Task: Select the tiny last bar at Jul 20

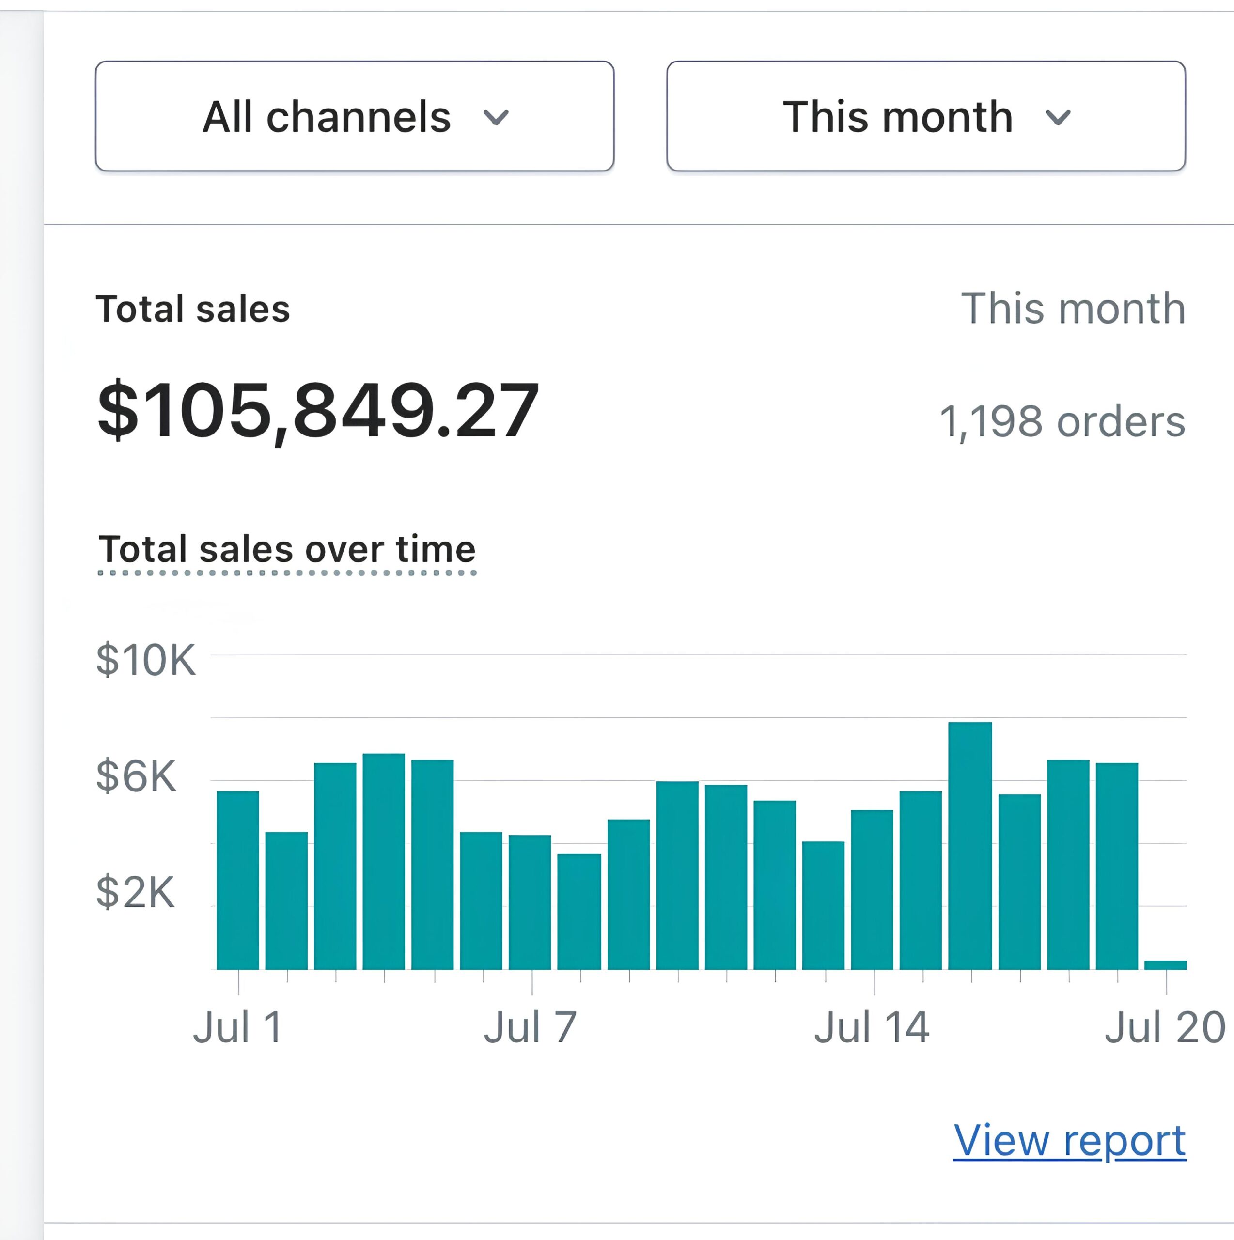Action: click(1165, 965)
